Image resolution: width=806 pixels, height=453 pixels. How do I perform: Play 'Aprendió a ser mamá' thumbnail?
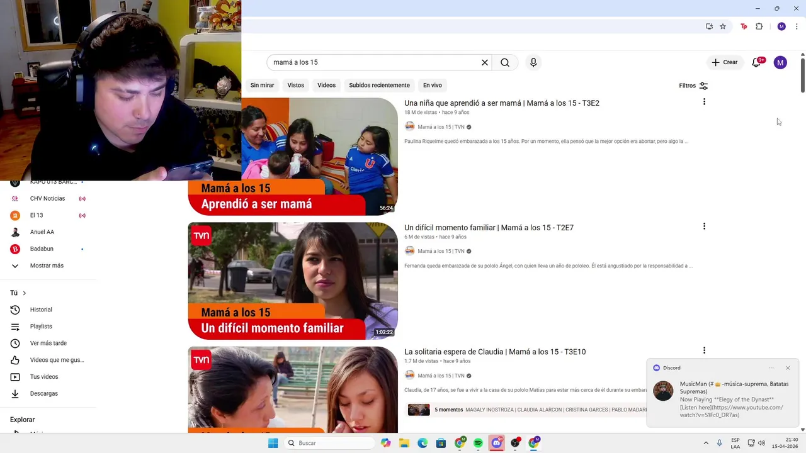coord(293,156)
